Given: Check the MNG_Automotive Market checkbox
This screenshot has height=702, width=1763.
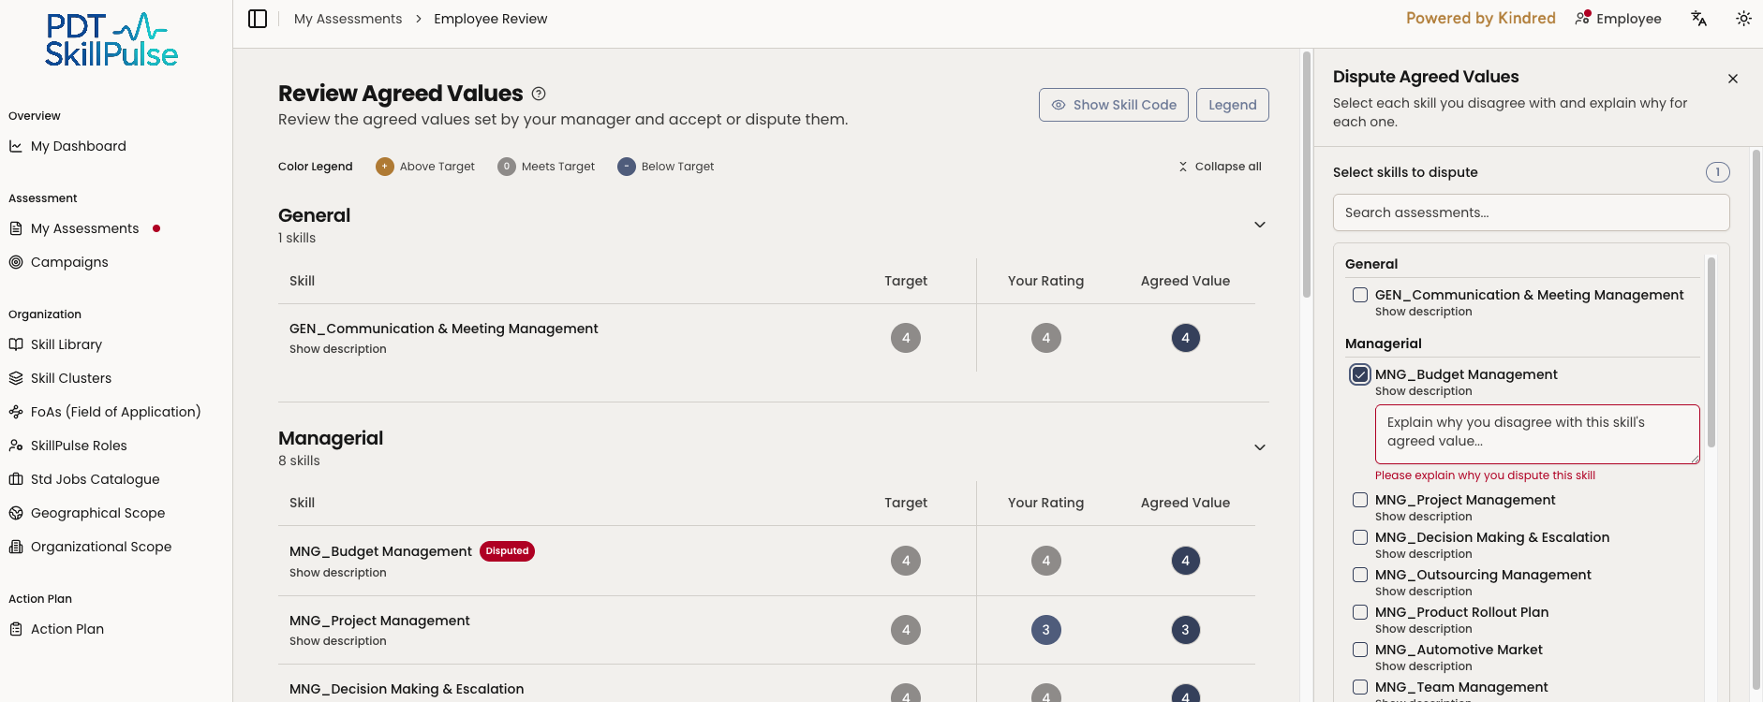Looking at the screenshot, I should click(x=1360, y=650).
